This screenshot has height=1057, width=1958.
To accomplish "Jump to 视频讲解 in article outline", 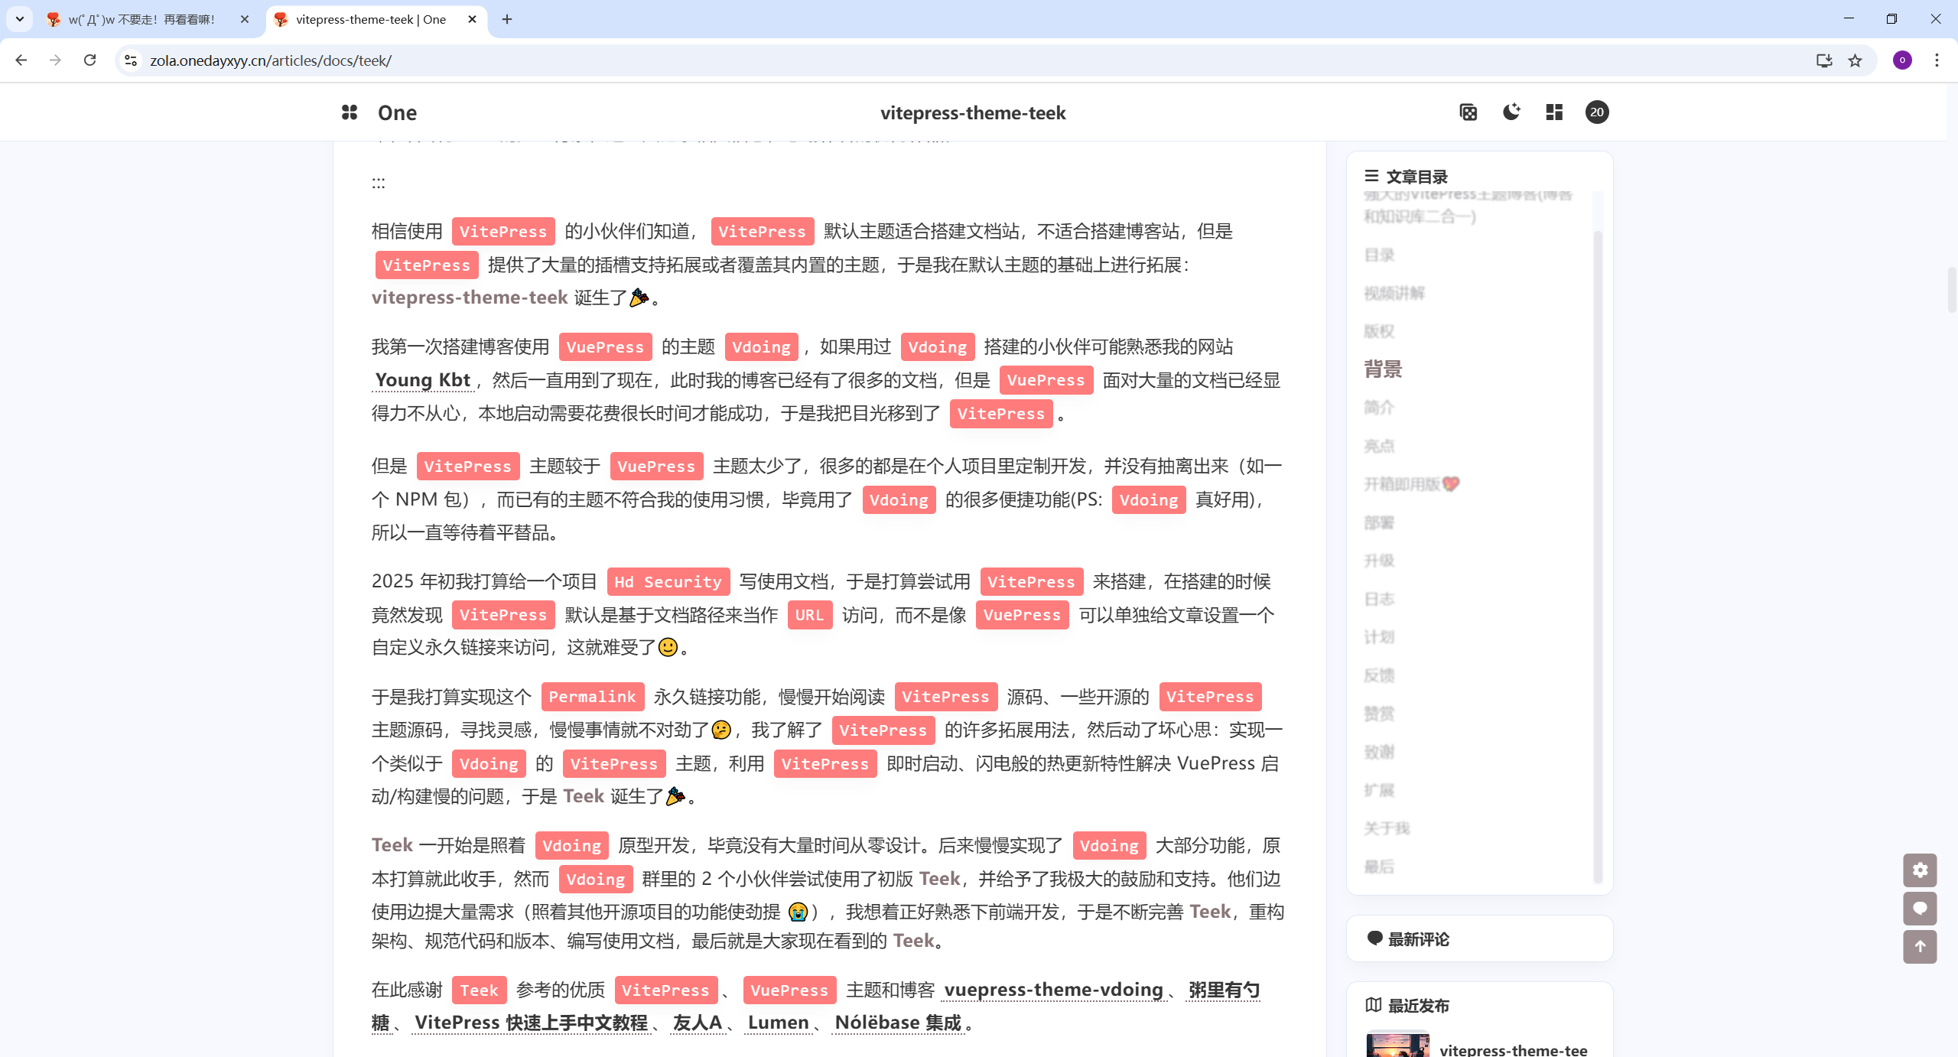I will coord(1394,293).
